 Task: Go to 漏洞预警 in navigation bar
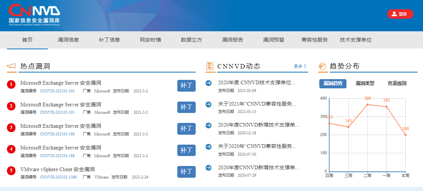(x=273, y=40)
